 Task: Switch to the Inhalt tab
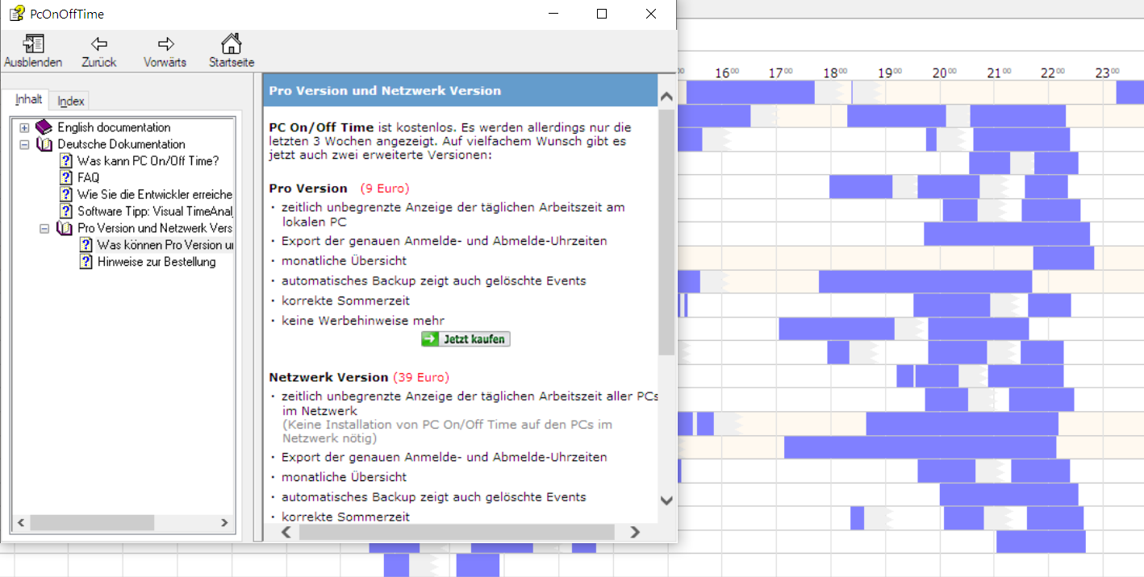pyautogui.click(x=29, y=99)
